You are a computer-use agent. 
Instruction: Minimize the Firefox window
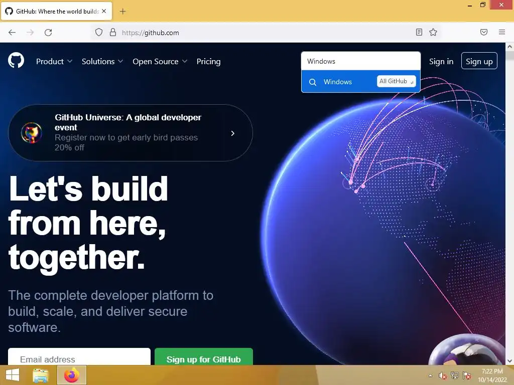pos(470,5)
